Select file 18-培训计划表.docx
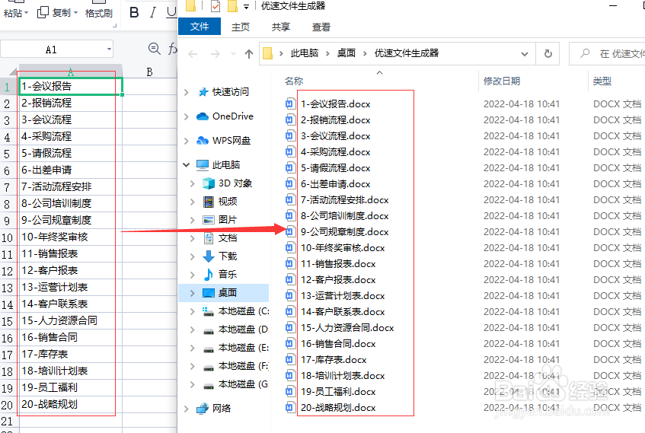645x433 pixels. pos(343,375)
